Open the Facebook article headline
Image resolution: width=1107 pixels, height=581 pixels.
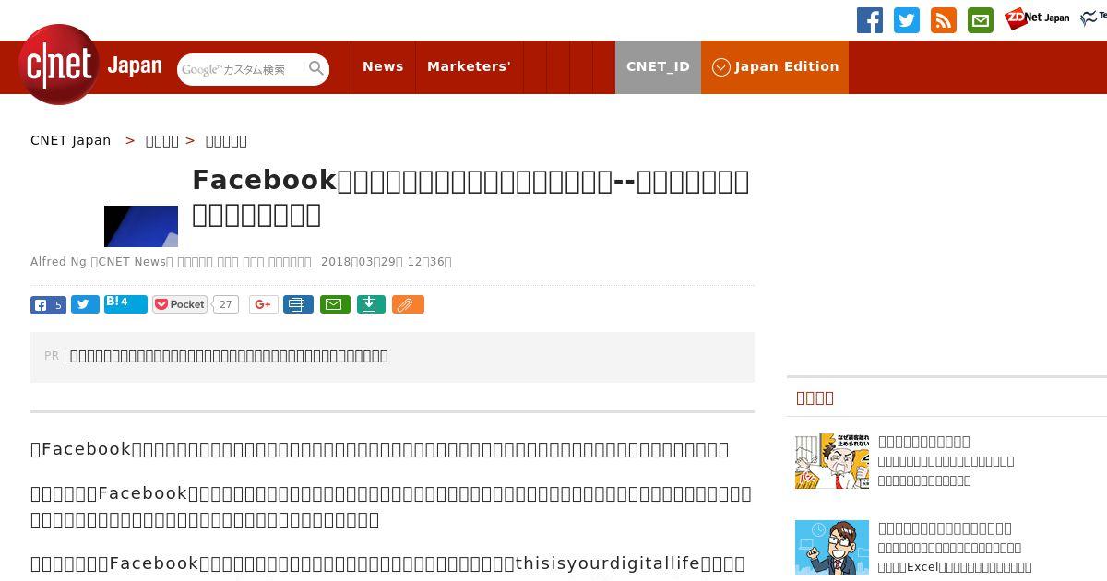[470, 197]
